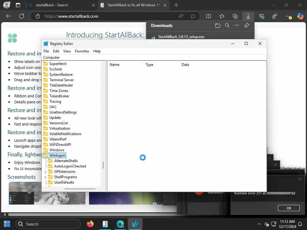The height and width of the screenshot is (230, 307).
Task: Open tab actions menu icon
Action: [18, 5]
